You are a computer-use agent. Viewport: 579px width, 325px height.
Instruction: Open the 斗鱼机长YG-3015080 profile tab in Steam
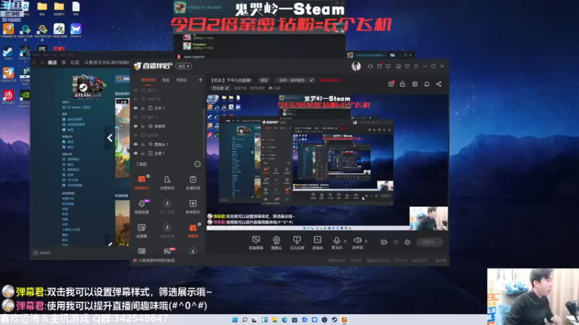click(x=106, y=63)
